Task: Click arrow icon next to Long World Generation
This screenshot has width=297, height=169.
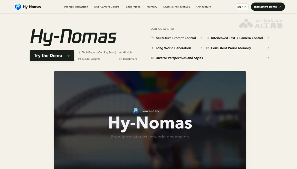Action: tap(201, 48)
